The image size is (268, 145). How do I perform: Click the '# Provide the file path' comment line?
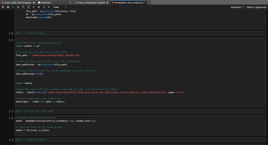pos(42,52)
